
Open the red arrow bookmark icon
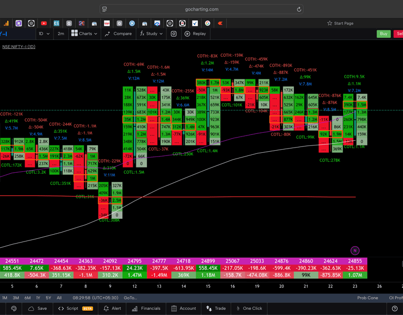point(220,24)
